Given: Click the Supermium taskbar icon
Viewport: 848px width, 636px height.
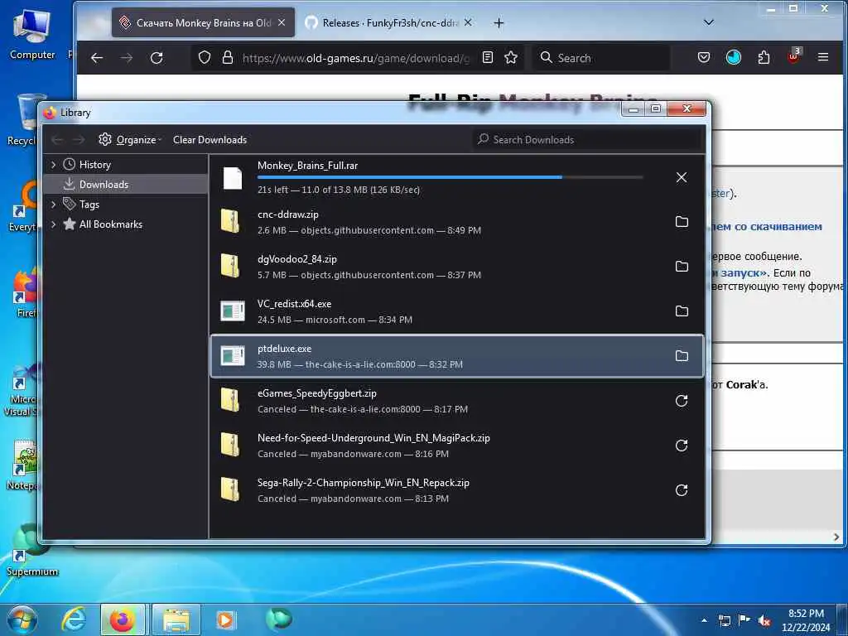Looking at the screenshot, I should click(278, 619).
